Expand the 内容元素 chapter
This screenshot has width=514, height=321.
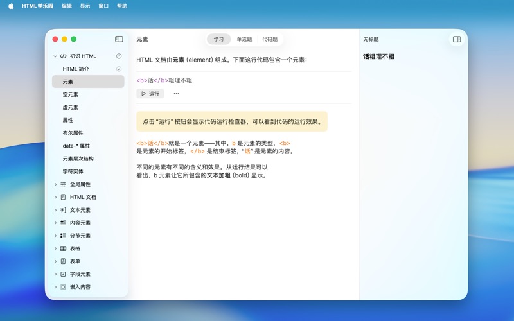click(x=55, y=223)
